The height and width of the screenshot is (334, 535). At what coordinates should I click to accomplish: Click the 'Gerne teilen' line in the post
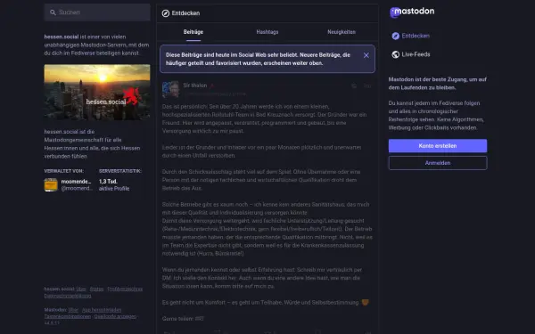[x=183, y=319]
